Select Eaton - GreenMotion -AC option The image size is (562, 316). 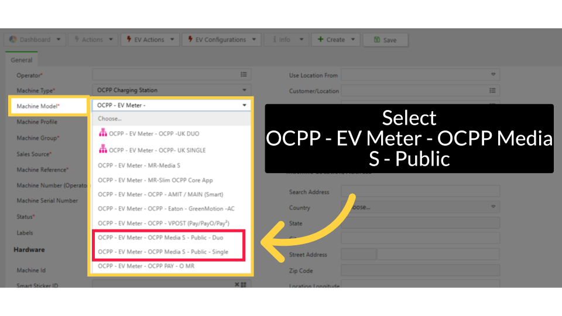(172, 208)
